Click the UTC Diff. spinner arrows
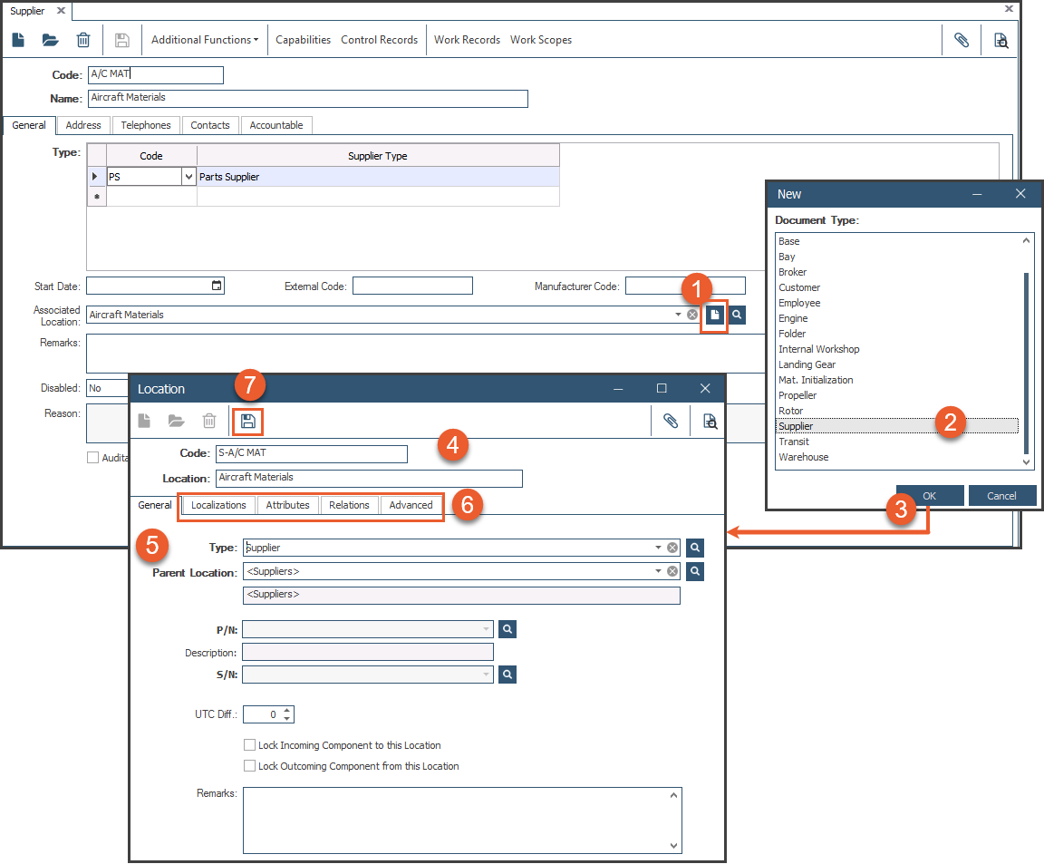This screenshot has width=1044, height=864. (287, 714)
